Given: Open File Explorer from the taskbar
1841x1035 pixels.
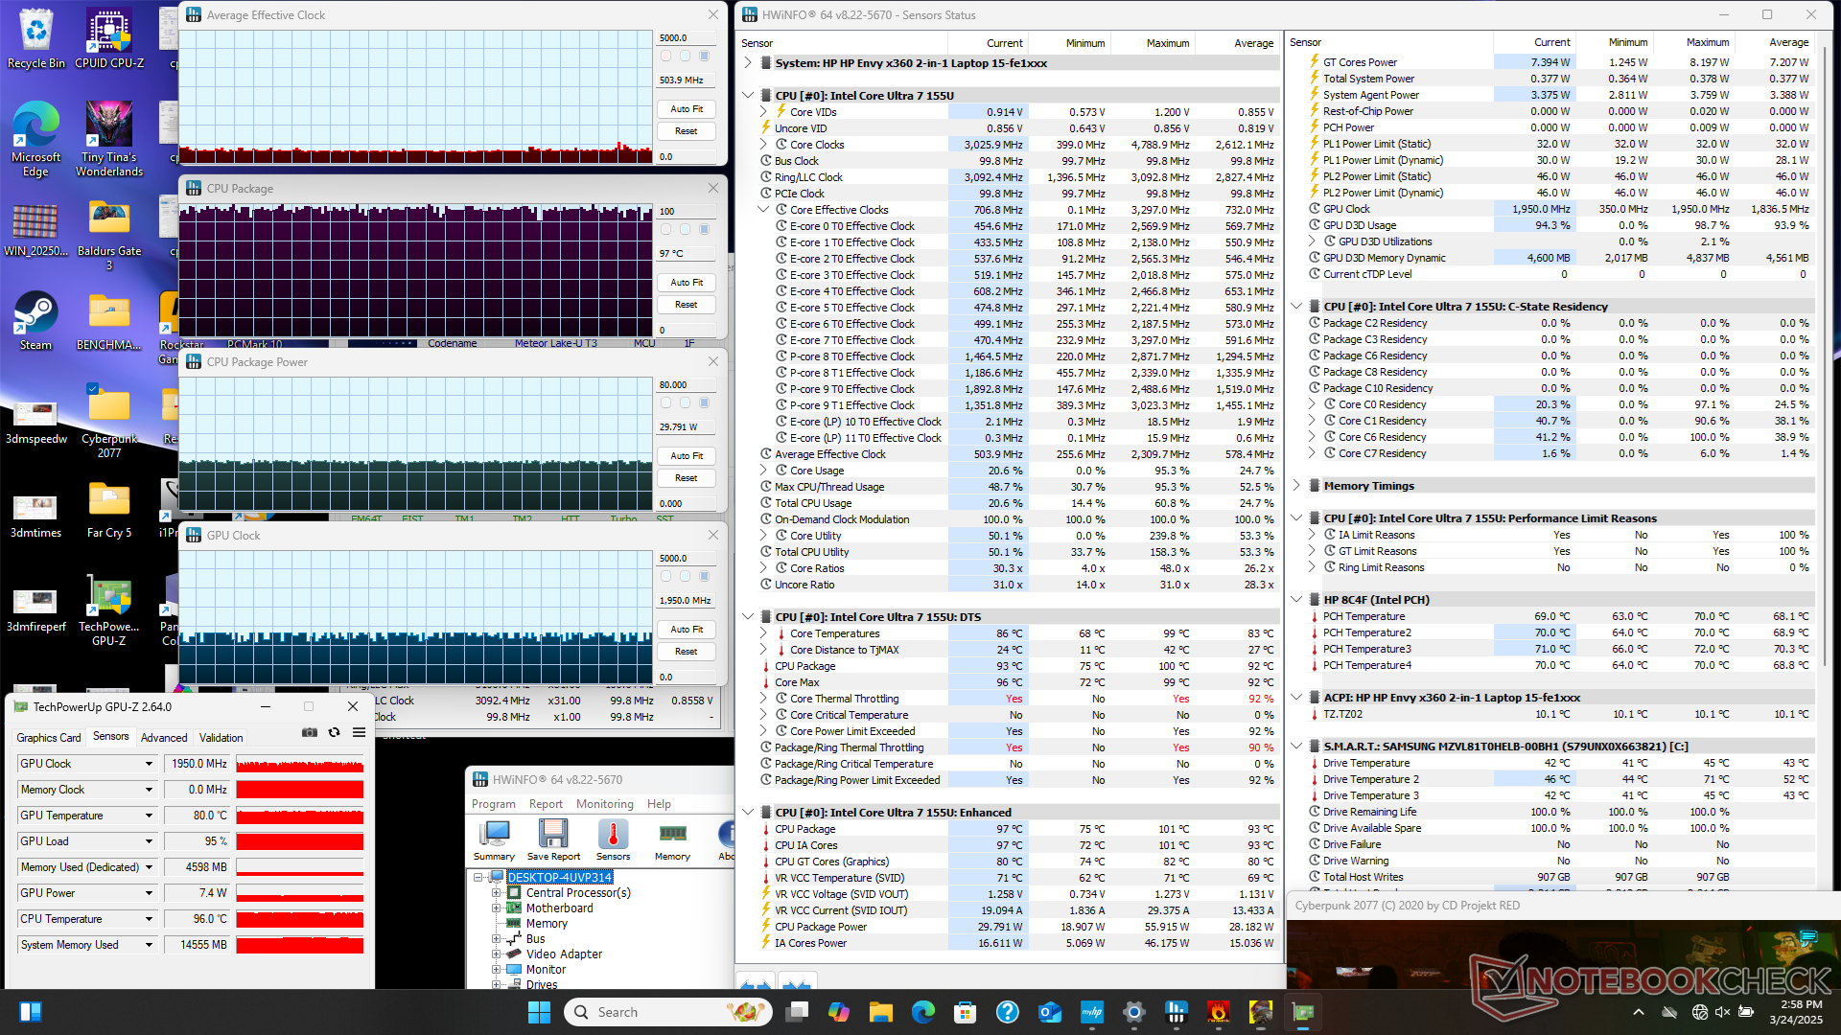Looking at the screenshot, I should [880, 1012].
